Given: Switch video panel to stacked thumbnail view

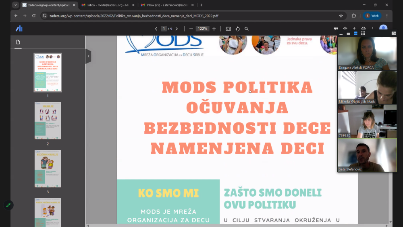Looking at the screenshot, I should click(356, 33).
